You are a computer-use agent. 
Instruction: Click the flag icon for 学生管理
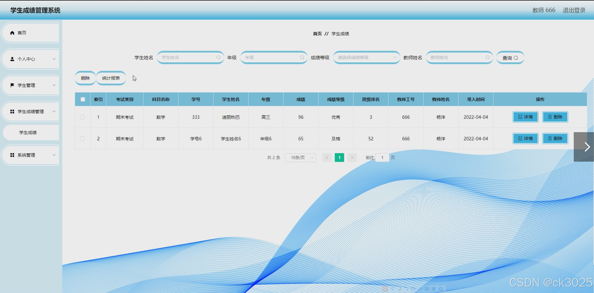coord(12,85)
